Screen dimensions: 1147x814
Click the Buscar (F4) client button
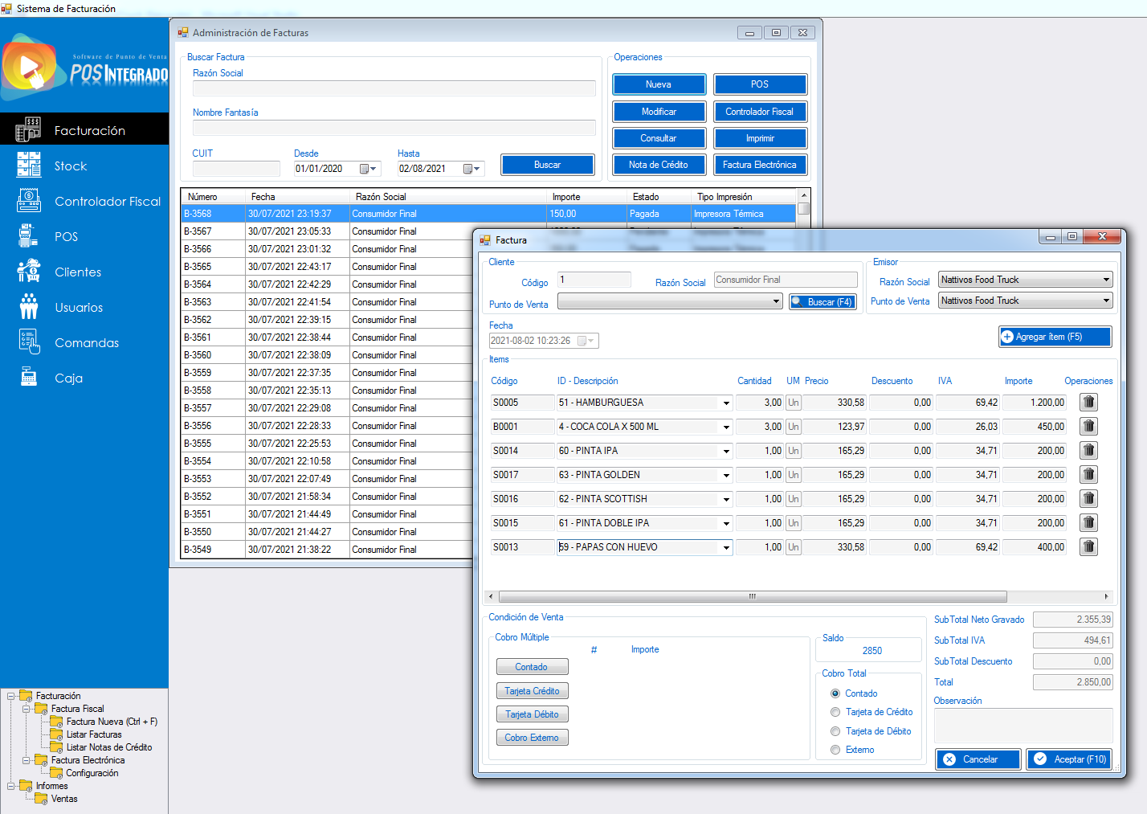822,302
